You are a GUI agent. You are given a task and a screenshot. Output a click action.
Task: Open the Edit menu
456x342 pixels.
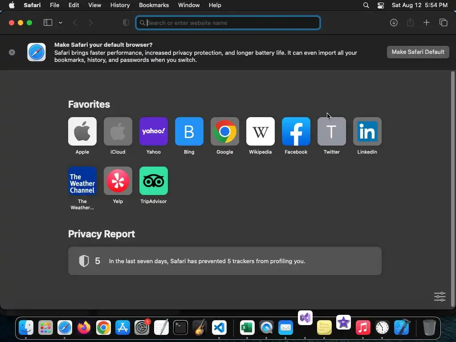tap(73, 5)
